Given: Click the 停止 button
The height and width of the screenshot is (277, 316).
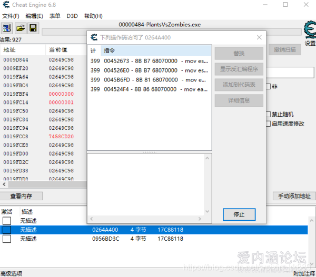Looking at the screenshot, I should click(239, 214).
